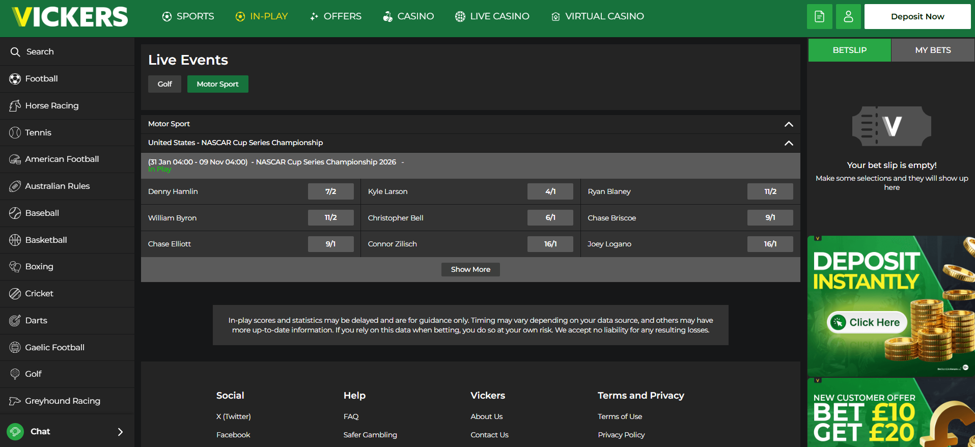Click the Greyhound Racing icon
Screen dimensions: 975x447
[x=15, y=401]
